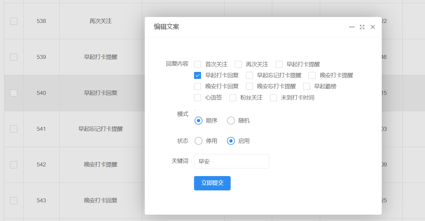Click 早起打卡回复 cell in row 540
This screenshot has height=221, width=425.
101,93
